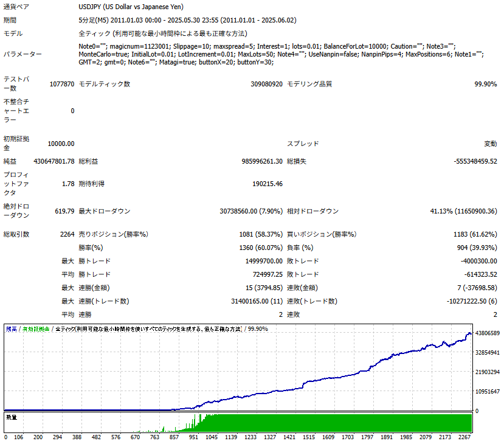
Task: Click the total trades count 2264
Action: pos(67,234)
